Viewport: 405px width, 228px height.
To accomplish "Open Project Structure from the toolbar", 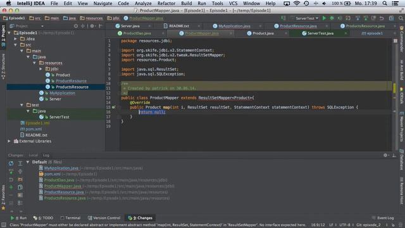I will pos(392,18).
